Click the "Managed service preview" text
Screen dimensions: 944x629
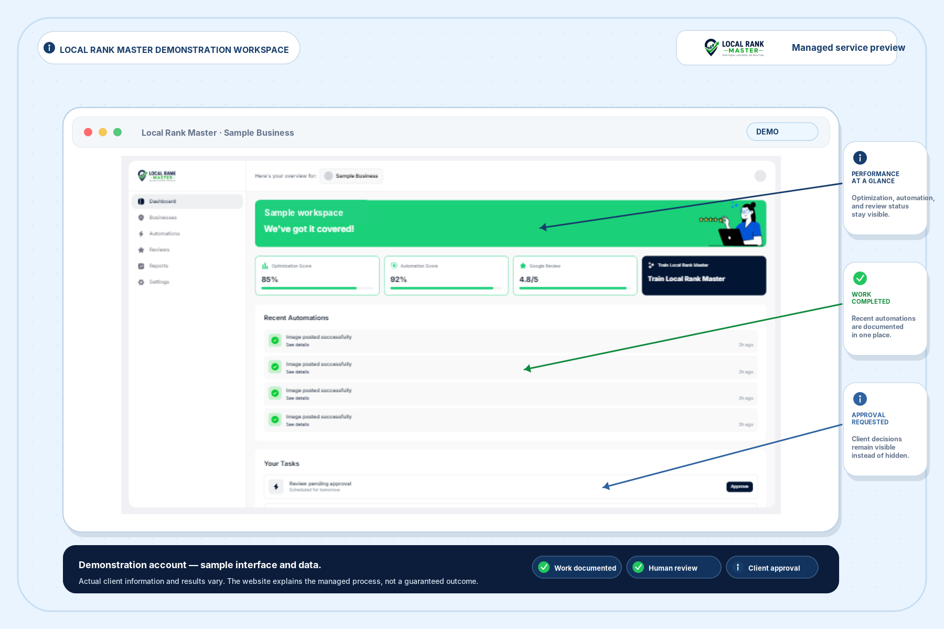pos(848,48)
